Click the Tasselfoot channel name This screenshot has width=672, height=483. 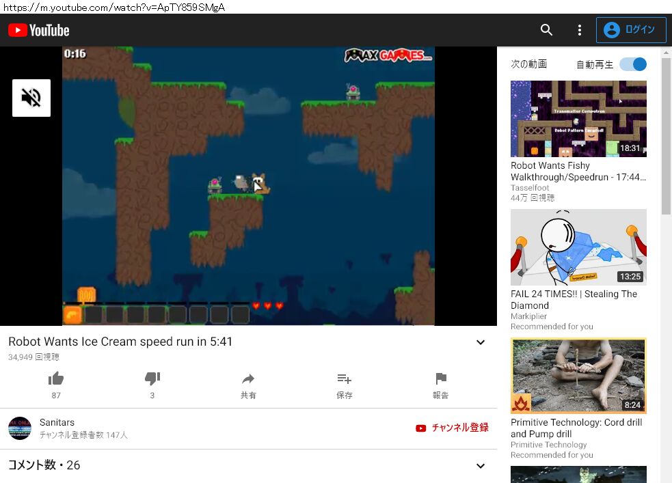coord(530,188)
